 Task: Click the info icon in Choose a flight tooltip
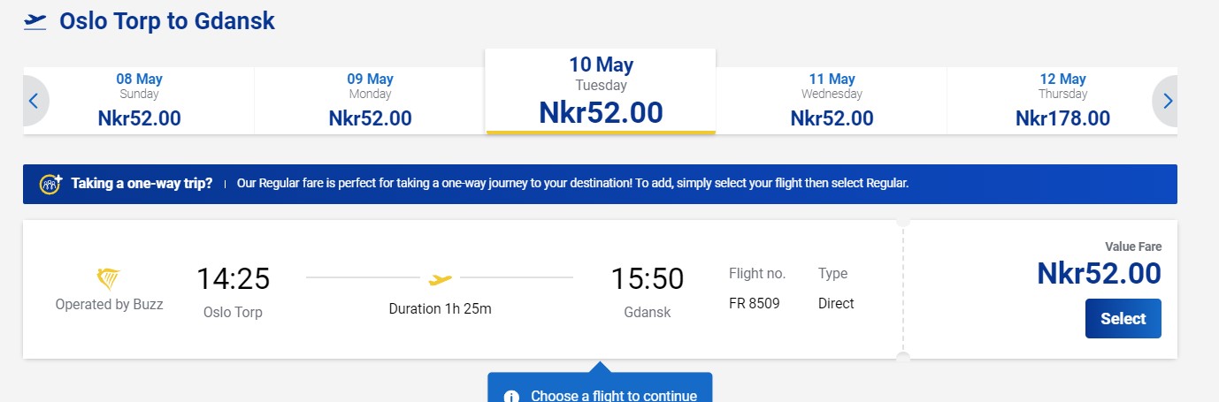(511, 396)
